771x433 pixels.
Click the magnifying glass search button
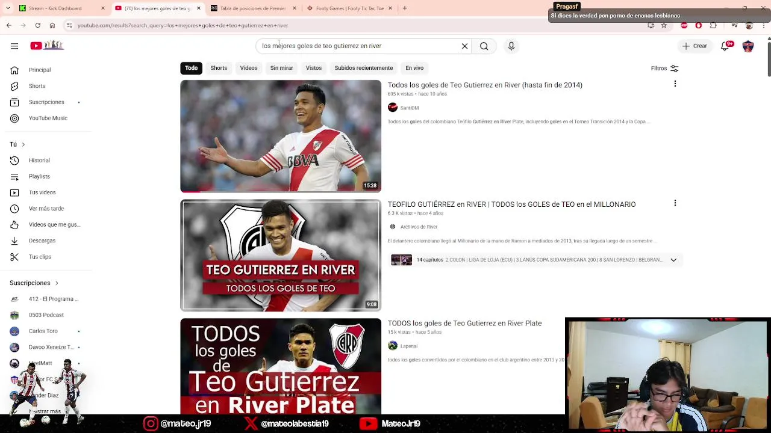[484, 46]
